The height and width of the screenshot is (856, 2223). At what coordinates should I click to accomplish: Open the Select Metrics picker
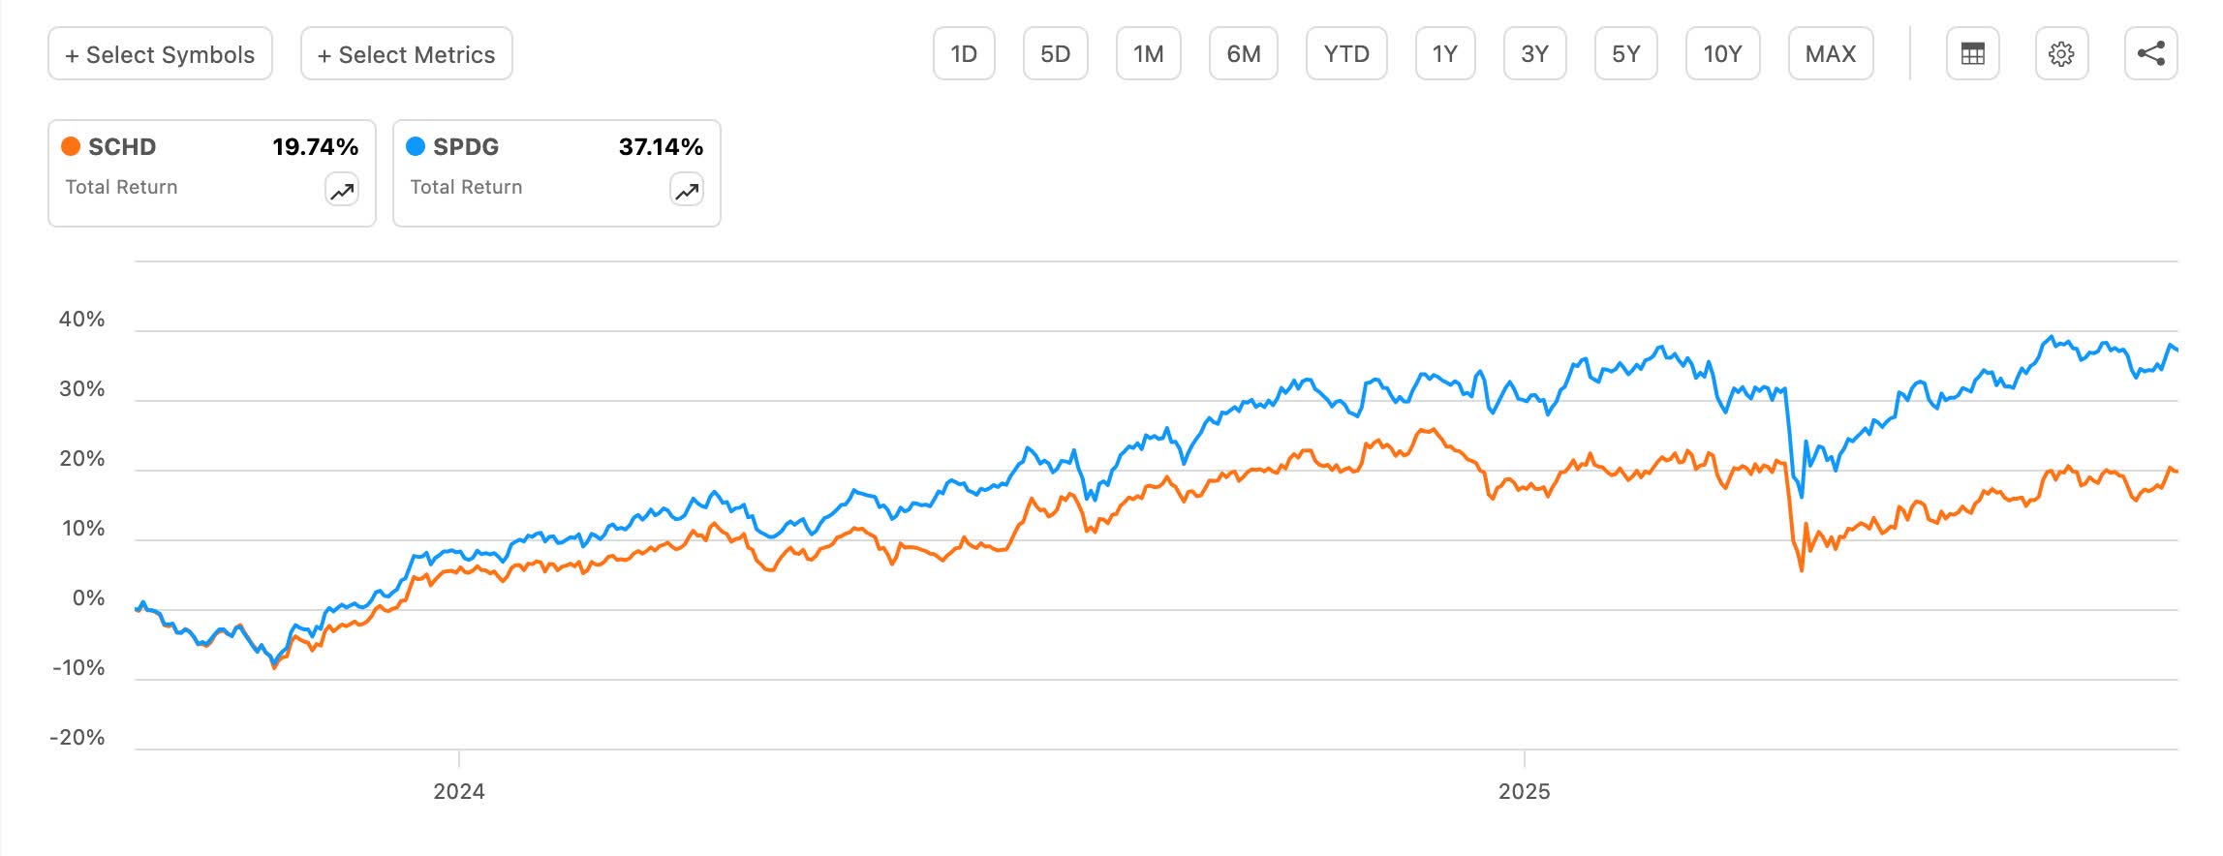click(x=407, y=53)
